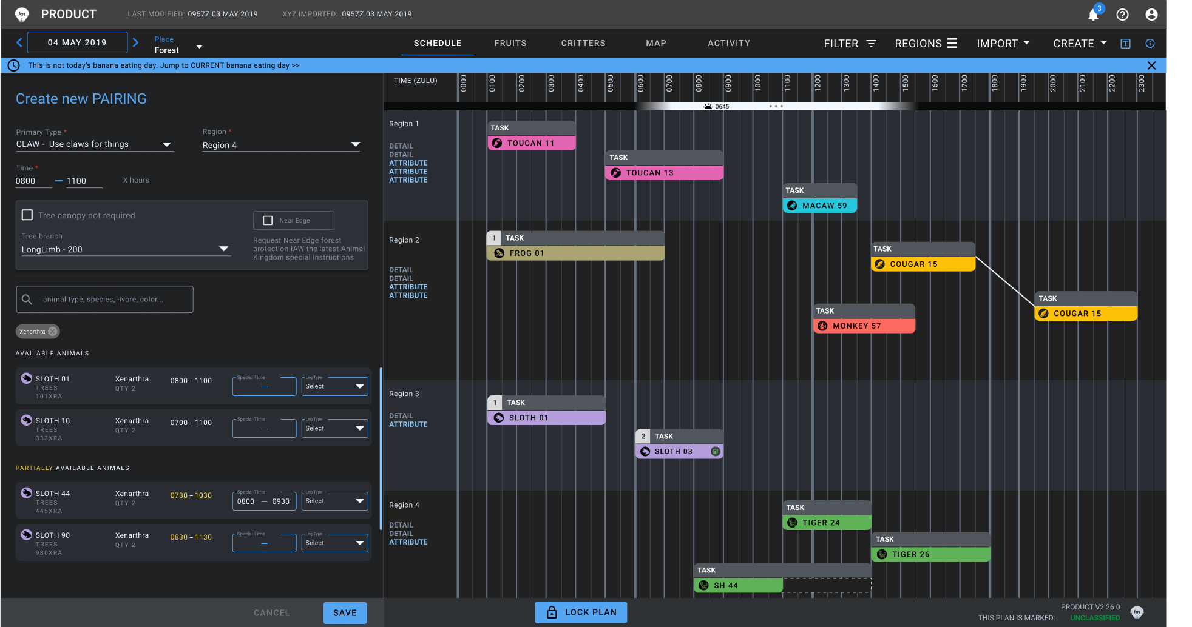Open Leg Type select for SLOTH 01
Image resolution: width=1192 pixels, height=627 pixels.
(x=334, y=386)
